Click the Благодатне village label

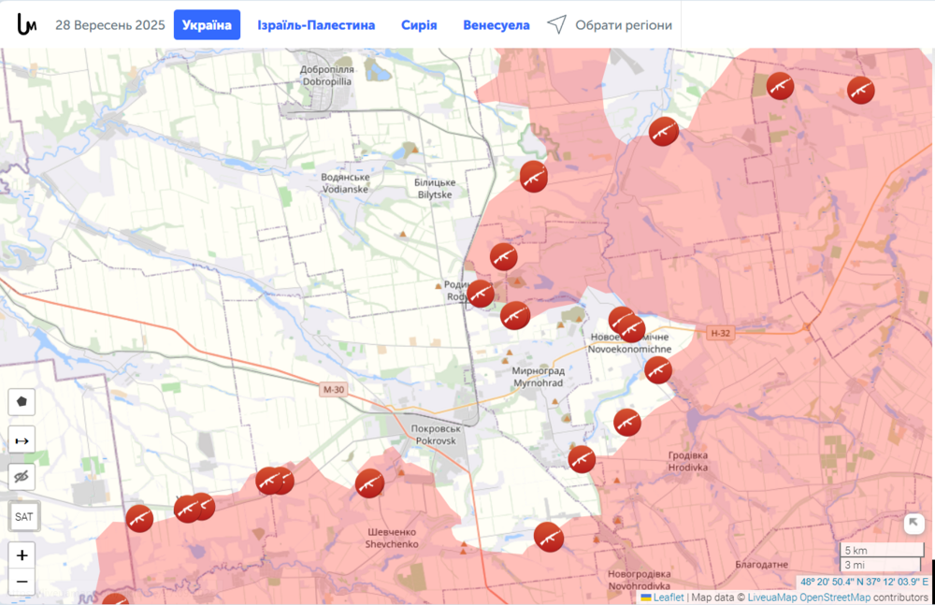pos(761,565)
